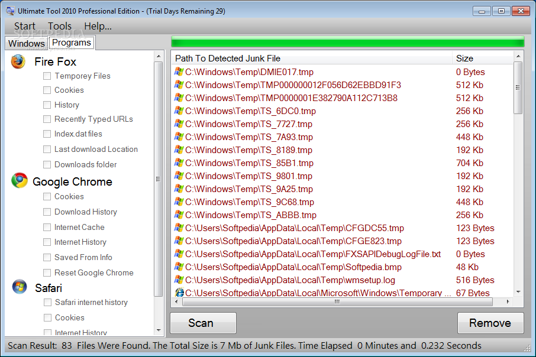Click junk list vertical scroll up arrow
The height and width of the screenshot is (357, 536).
pyautogui.click(x=518, y=56)
